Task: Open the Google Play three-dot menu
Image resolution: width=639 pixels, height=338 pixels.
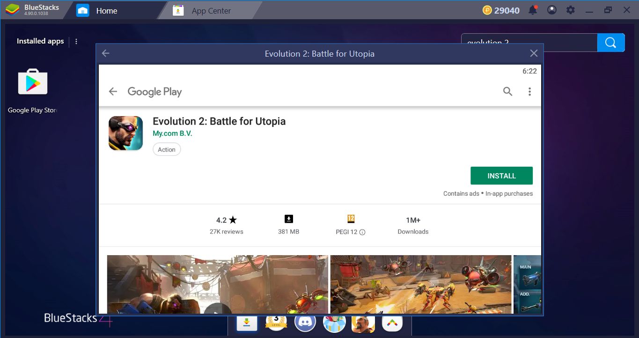Action: (x=529, y=92)
